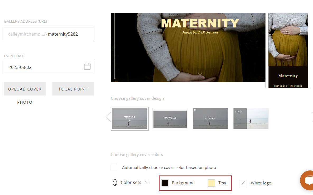Image resolution: width=313 pixels, height=195 pixels.
Task: Uncheck the White logo checkbox
Action: 243,183
